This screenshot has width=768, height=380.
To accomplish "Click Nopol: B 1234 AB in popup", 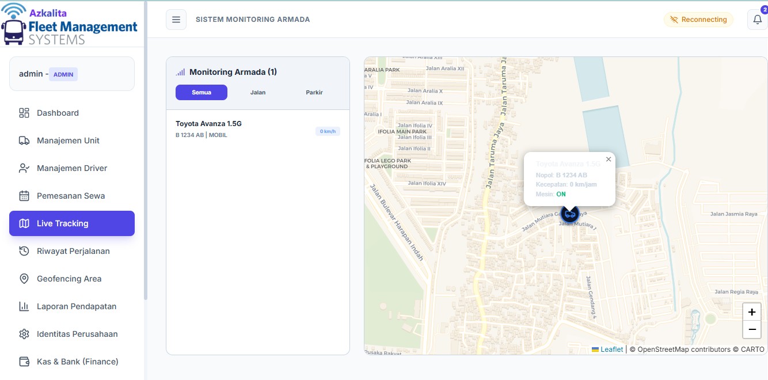I will 561,175.
